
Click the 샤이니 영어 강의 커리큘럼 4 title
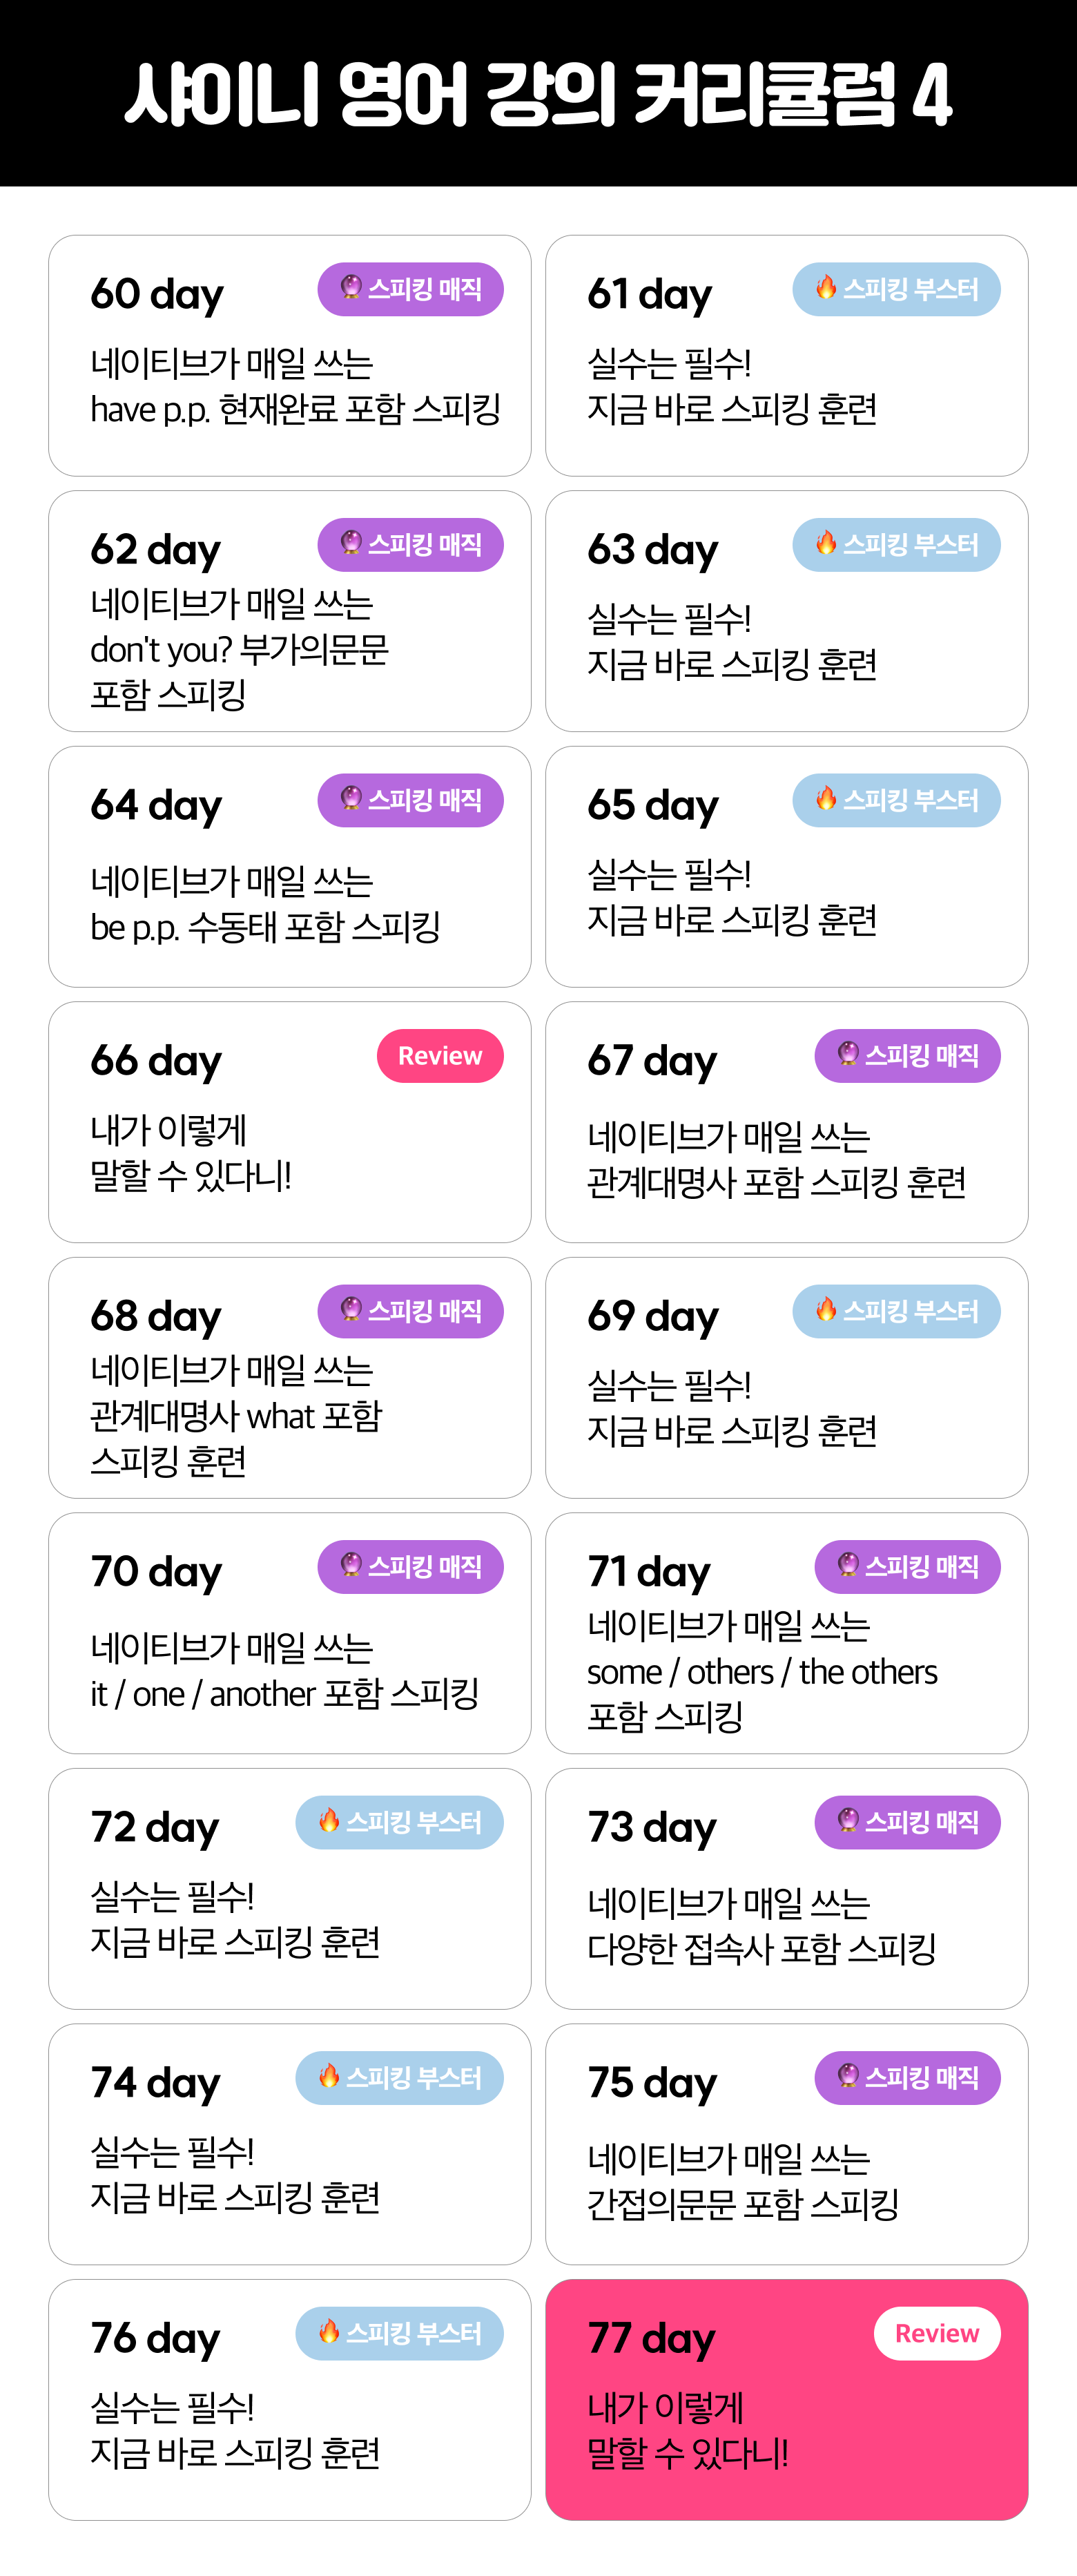pos(538,94)
